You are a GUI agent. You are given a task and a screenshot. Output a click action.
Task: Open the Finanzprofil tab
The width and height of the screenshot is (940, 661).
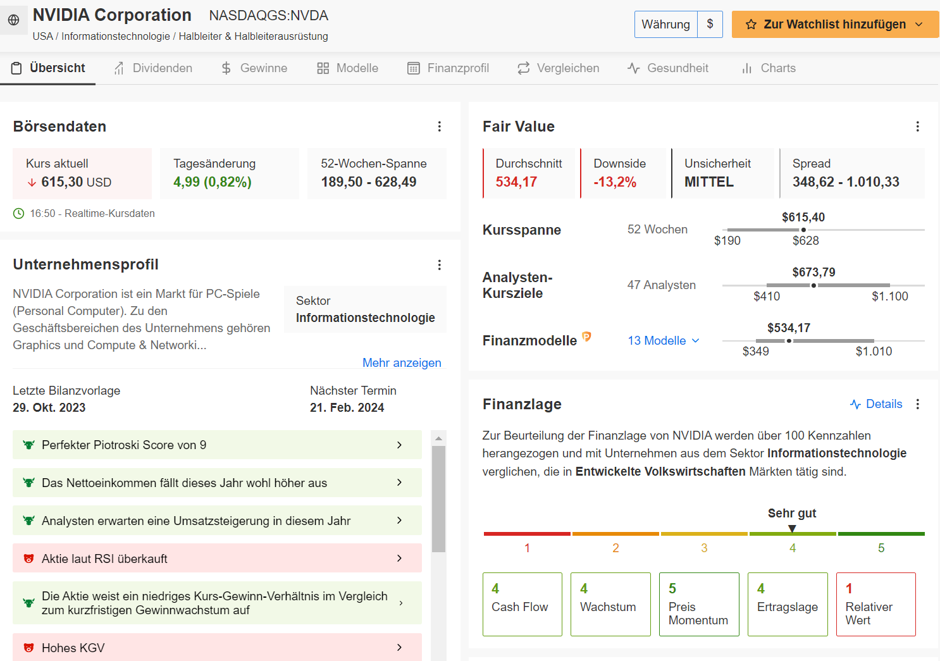(x=448, y=68)
